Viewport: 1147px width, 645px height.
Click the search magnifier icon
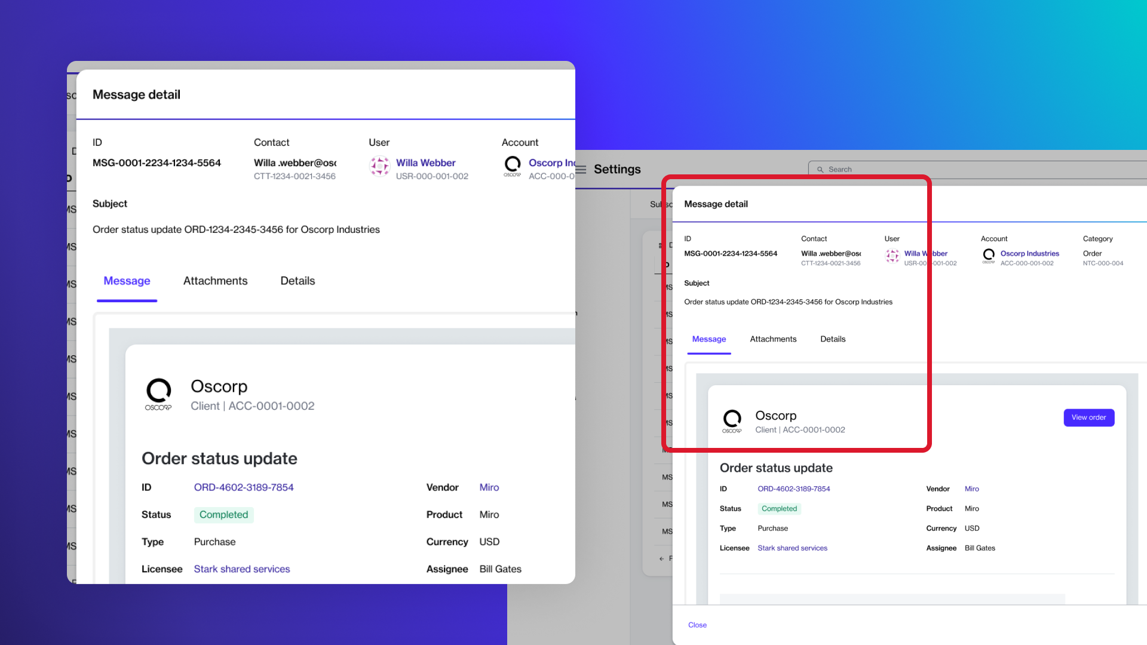coord(820,170)
